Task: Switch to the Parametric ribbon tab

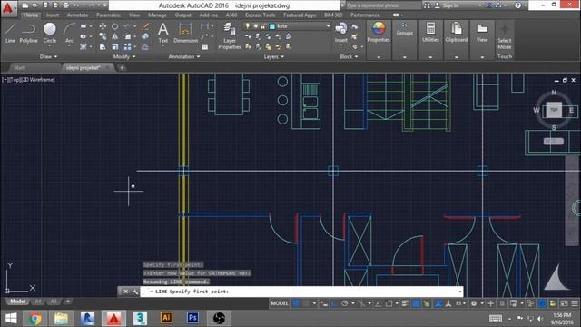Action: (x=108, y=15)
